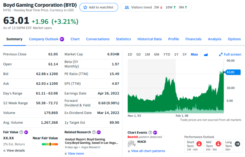Click the lock icon beside View more
This screenshot has width=245, height=157.
[66, 154]
